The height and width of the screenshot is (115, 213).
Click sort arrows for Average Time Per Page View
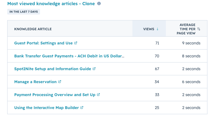pyautogui.click(x=199, y=29)
